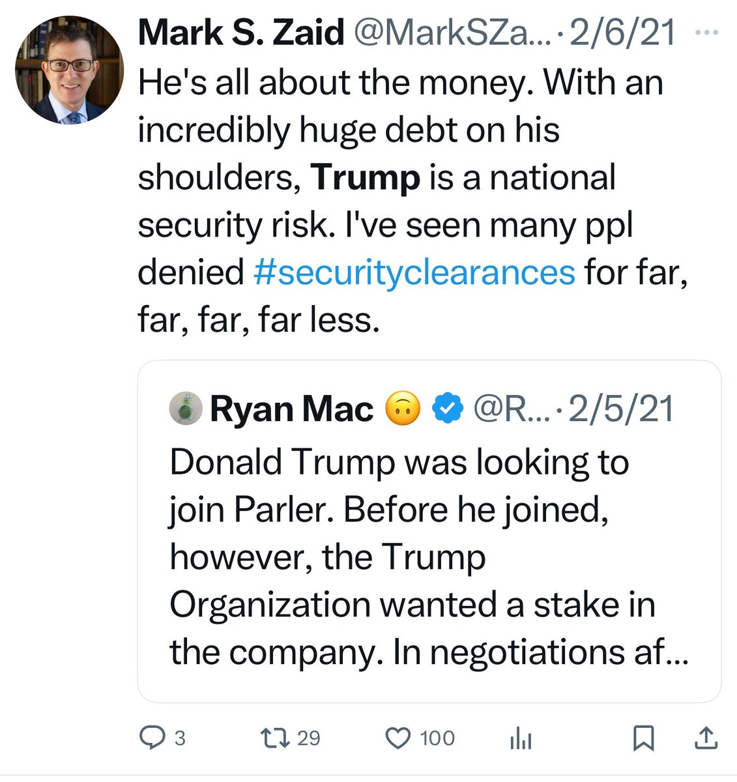This screenshot has height=782, width=737.
Task: Click Ryan Mac's small avatar
Action: pos(186,409)
